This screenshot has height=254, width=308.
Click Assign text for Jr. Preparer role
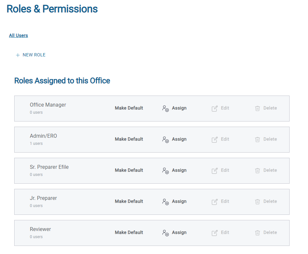pos(179,202)
